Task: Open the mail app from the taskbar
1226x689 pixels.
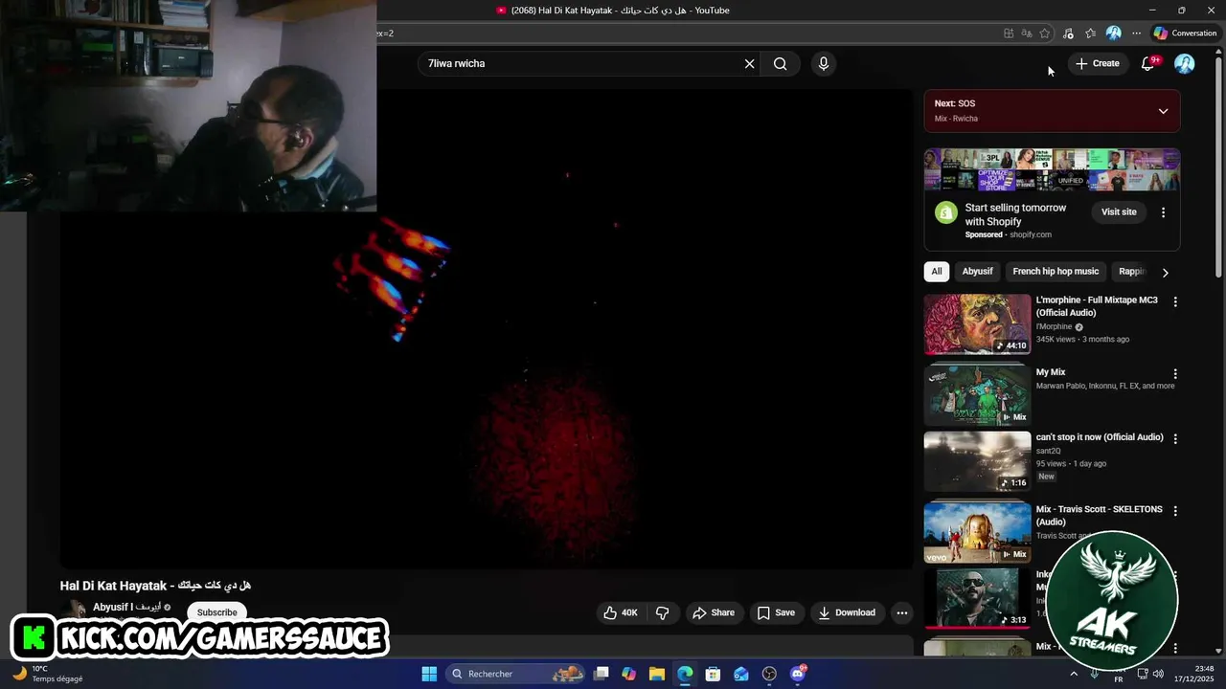Action: [741, 674]
